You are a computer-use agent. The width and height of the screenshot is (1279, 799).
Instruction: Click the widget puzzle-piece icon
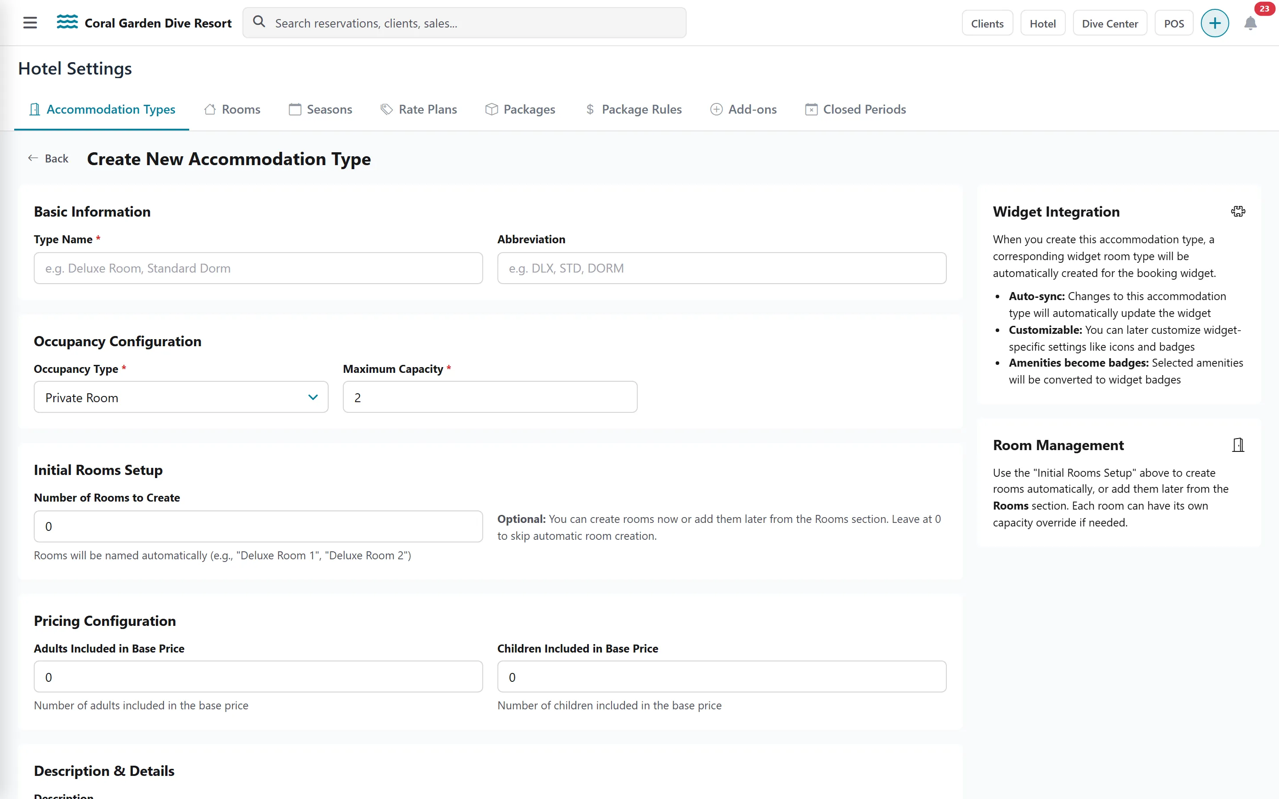1238,211
